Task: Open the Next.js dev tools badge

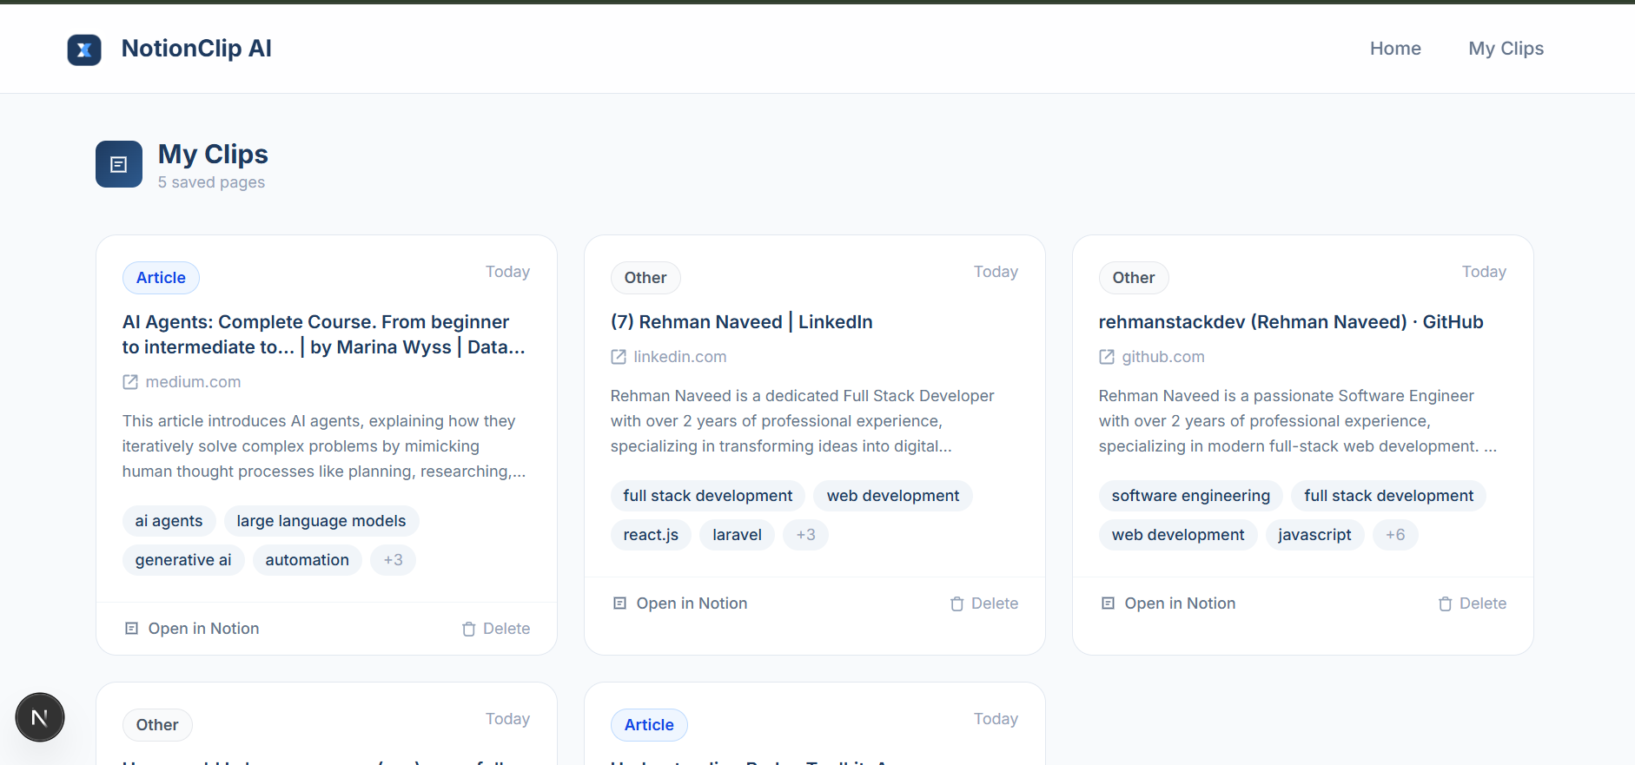Action: pyautogui.click(x=40, y=717)
